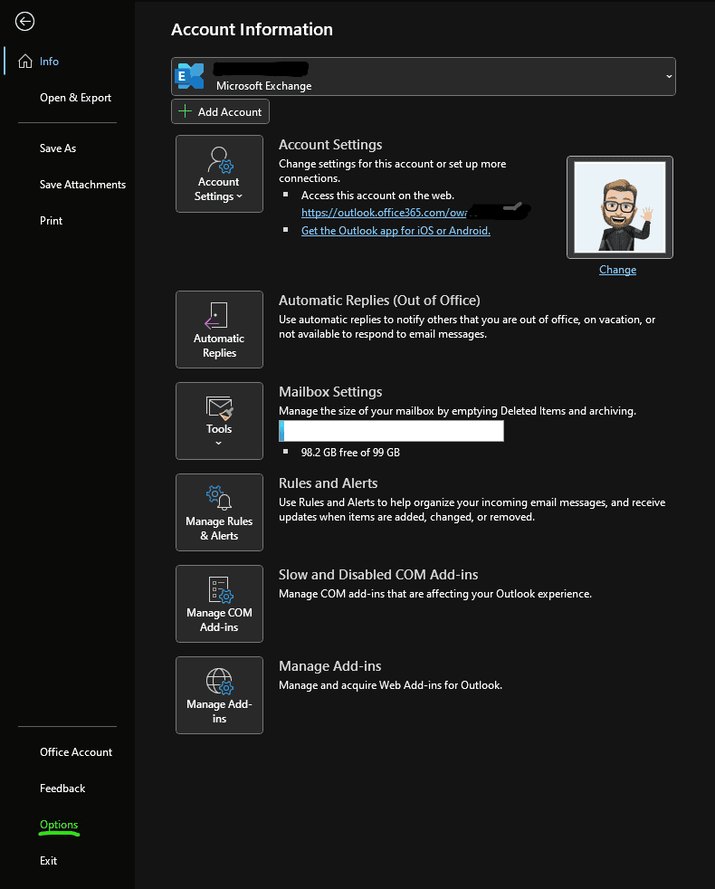The image size is (715, 889).
Task: Open Manage Add-ins web add-ins
Action: click(x=219, y=695)
